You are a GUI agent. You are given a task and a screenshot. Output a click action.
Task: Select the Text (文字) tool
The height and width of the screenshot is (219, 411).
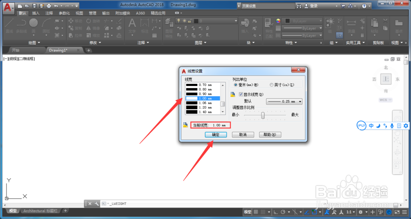click(x=132, y=26)
